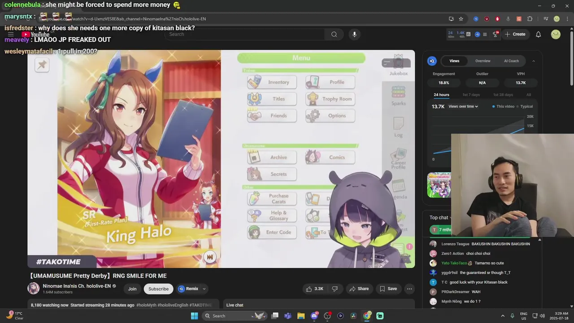574x323 pixels.
Task: Click the ENG US language indicator
Action: pyautogui.click(x=524, y=316)
